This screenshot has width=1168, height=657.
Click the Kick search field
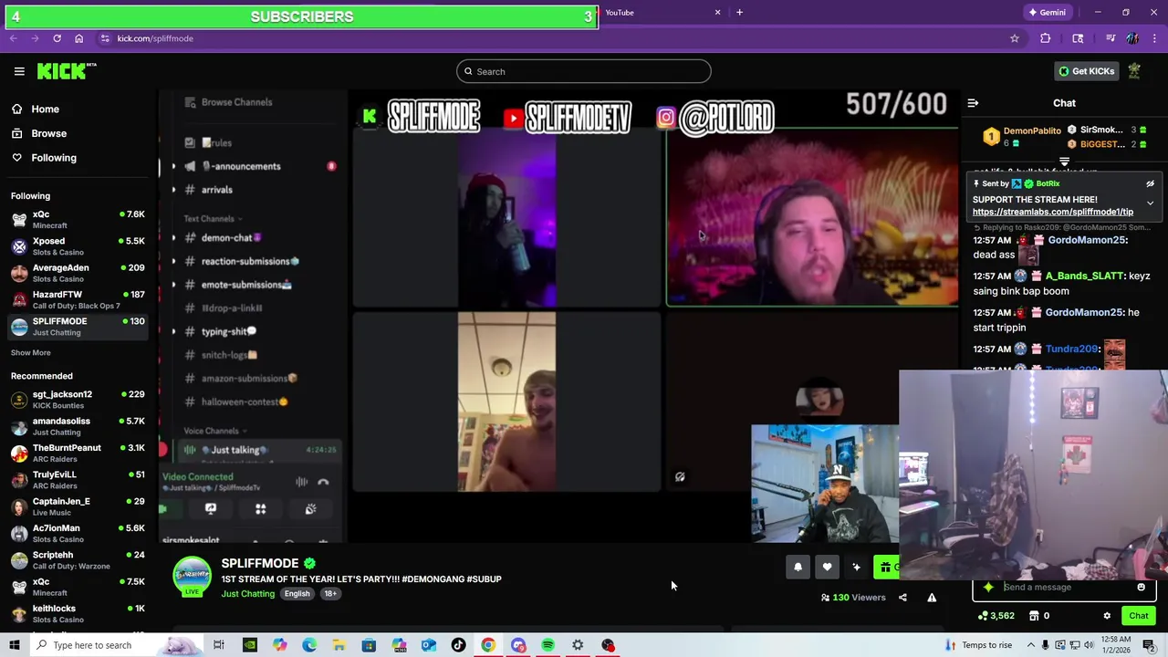click(583, 71)
